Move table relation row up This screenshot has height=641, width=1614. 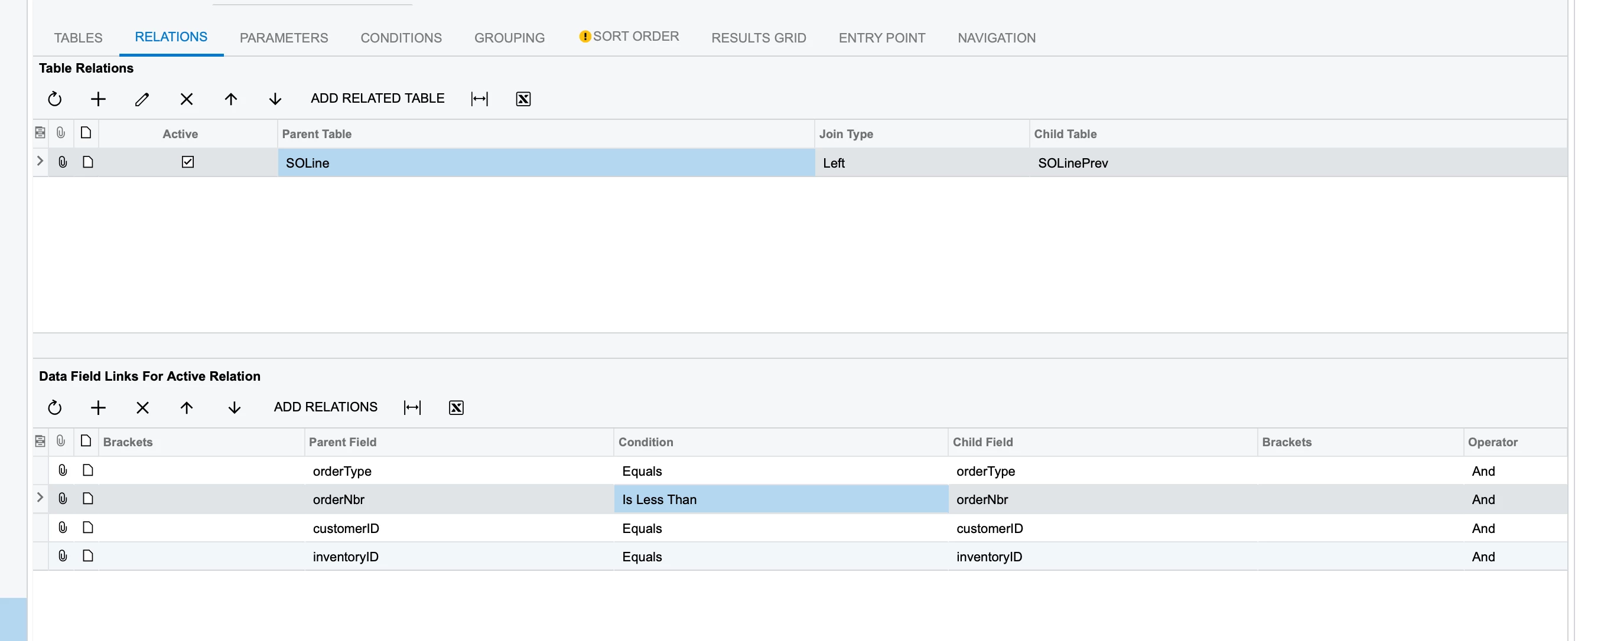pyautogui.click(x=230, y=99)
